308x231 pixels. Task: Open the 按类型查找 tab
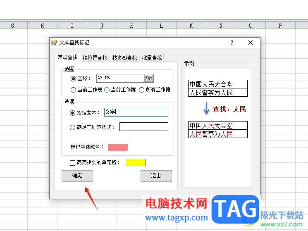tap(124, 58)
